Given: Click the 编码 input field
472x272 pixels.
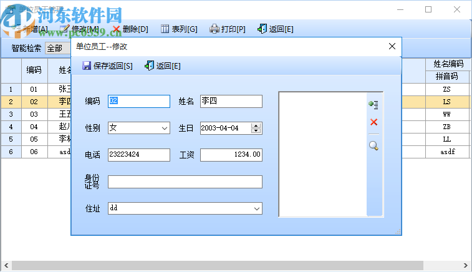Looking at the screenshot, I should (x=139, y=101).
